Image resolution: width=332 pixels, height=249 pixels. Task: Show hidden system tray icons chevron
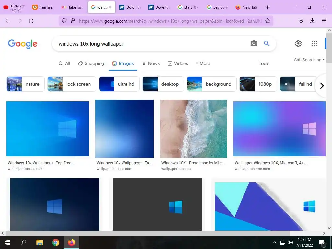click(274, 243)
